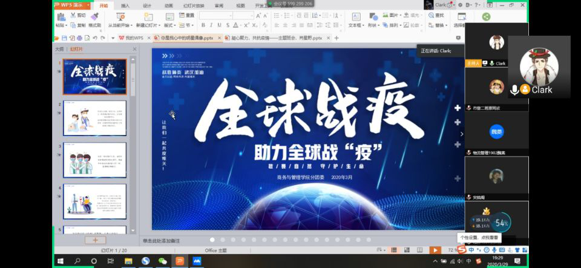This screenshot has height=268, width=581.
Task: Toggle strikethrough text formatting
Action: pyautogui.click(x=228, y=25)
